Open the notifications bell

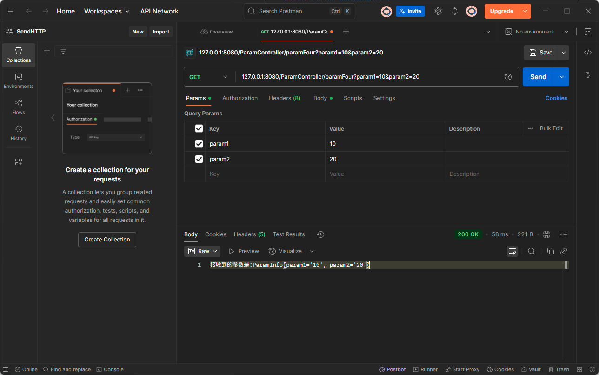pyautogui.click(x=455, y=11)
